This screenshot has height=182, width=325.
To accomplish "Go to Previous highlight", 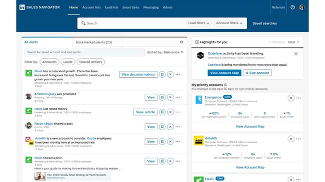I will point(276,42).
